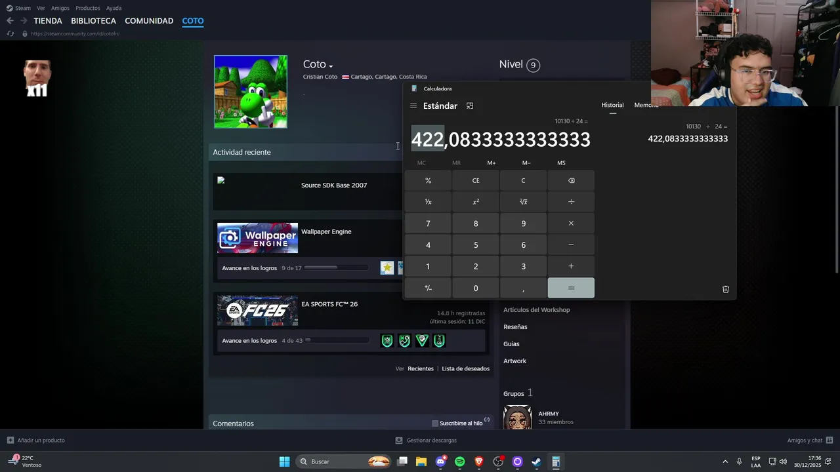Click the number 7 key
This screenshot has width=840, height=472.
pyautogui.click(x=428, y=224)
